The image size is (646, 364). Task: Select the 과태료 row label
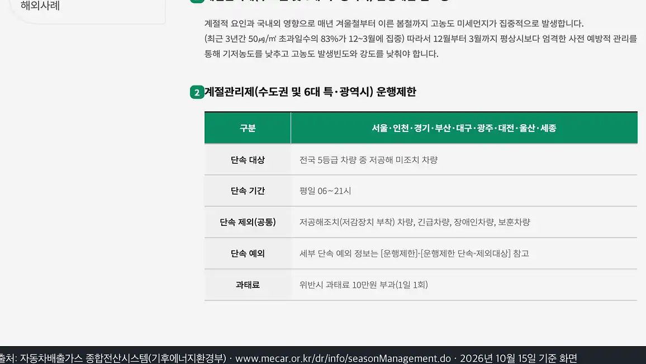tap(248, 285)
